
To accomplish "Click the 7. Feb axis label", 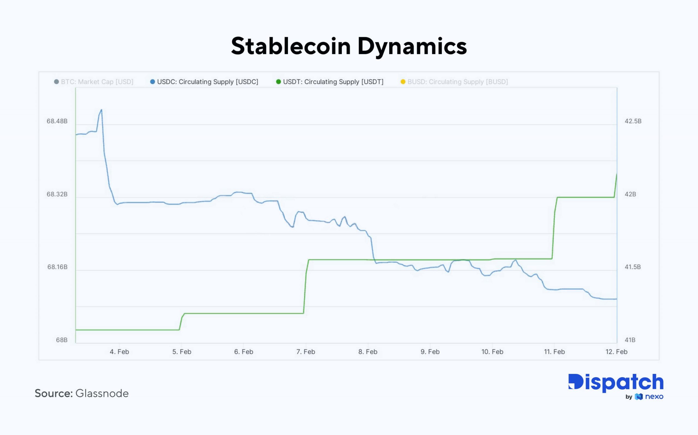I will [306, 352].
